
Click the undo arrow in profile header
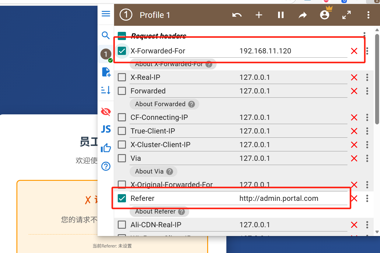(237, 15)
